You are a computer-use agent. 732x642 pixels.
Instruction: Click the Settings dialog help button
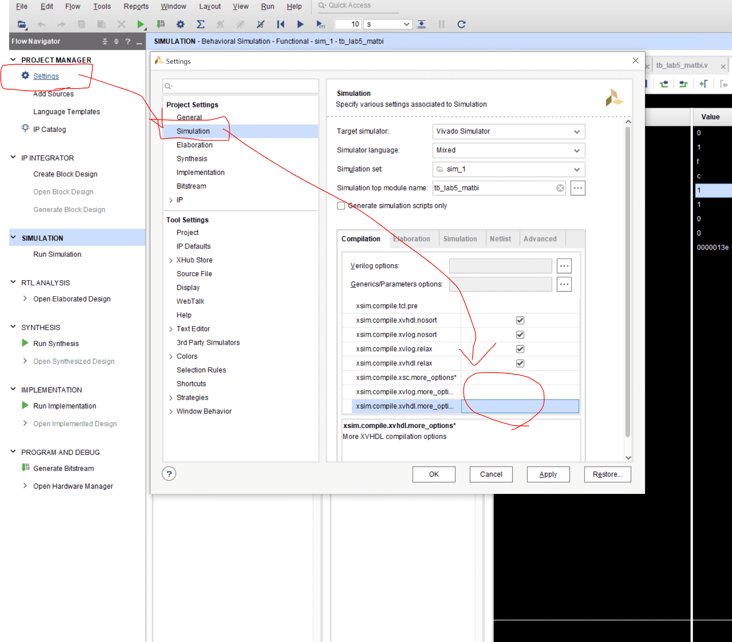click(x=169, y=474)
